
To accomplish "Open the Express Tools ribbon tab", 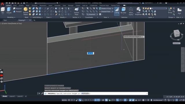I will coord(115,5).
